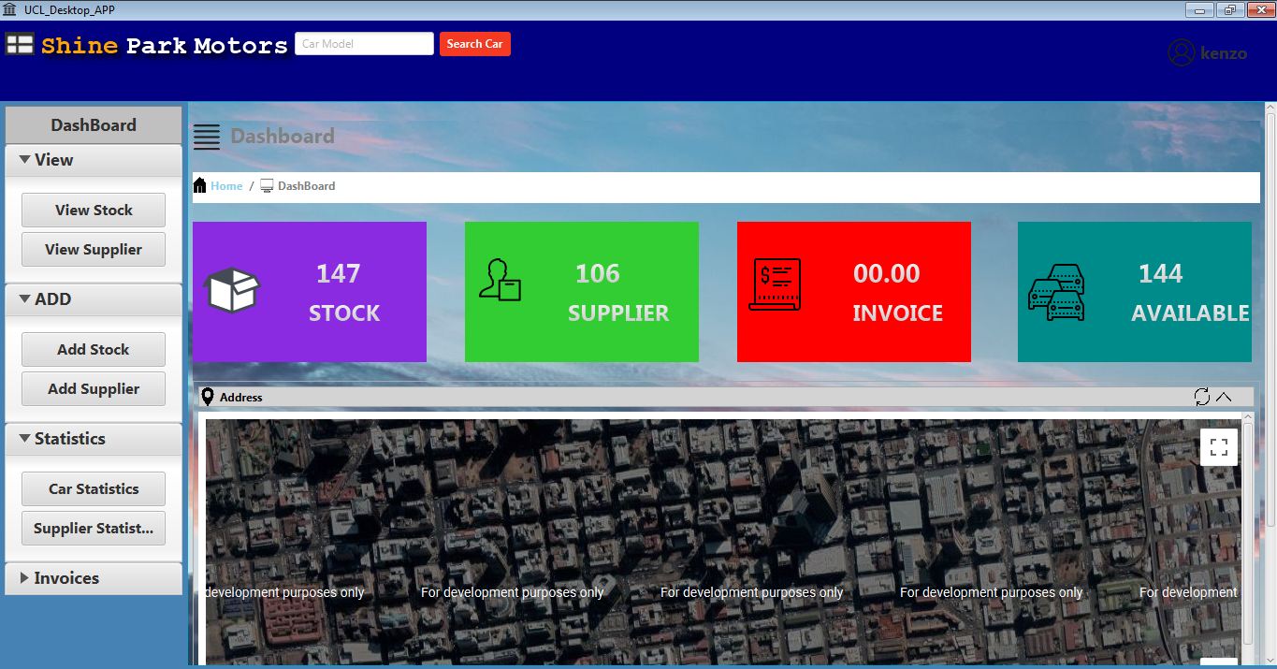Enter fullscreen mode on the map

pos(1218,447)
